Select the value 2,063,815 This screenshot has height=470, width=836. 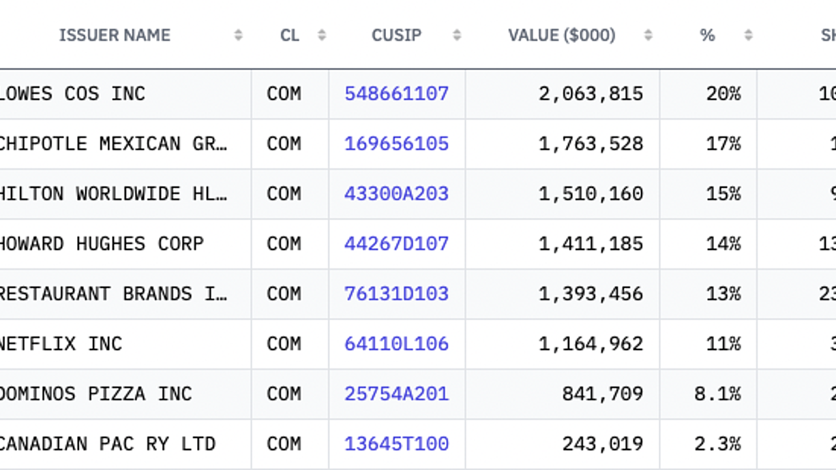click(591, 94)
